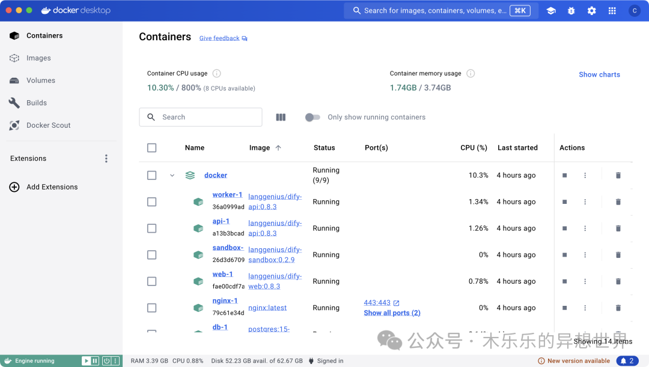Open the docker stack name link
Viewport: 649px width, 367px height.
pos(216,176)
